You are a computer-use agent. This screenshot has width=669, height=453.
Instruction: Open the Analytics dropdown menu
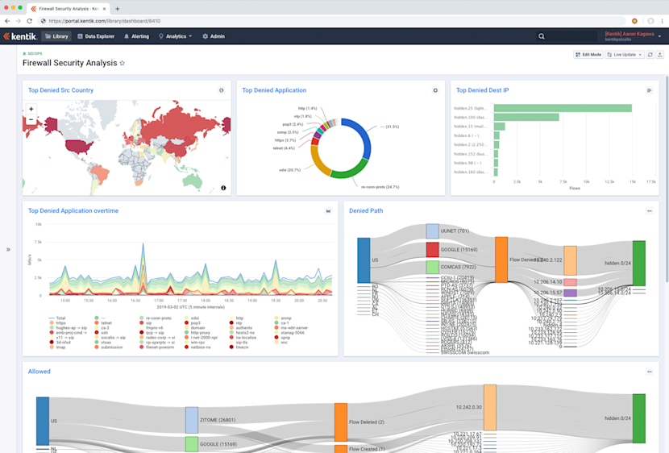coord(176,37)
